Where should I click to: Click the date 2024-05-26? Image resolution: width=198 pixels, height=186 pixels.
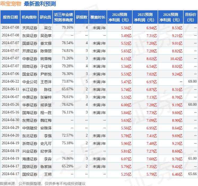click(10, 104)
